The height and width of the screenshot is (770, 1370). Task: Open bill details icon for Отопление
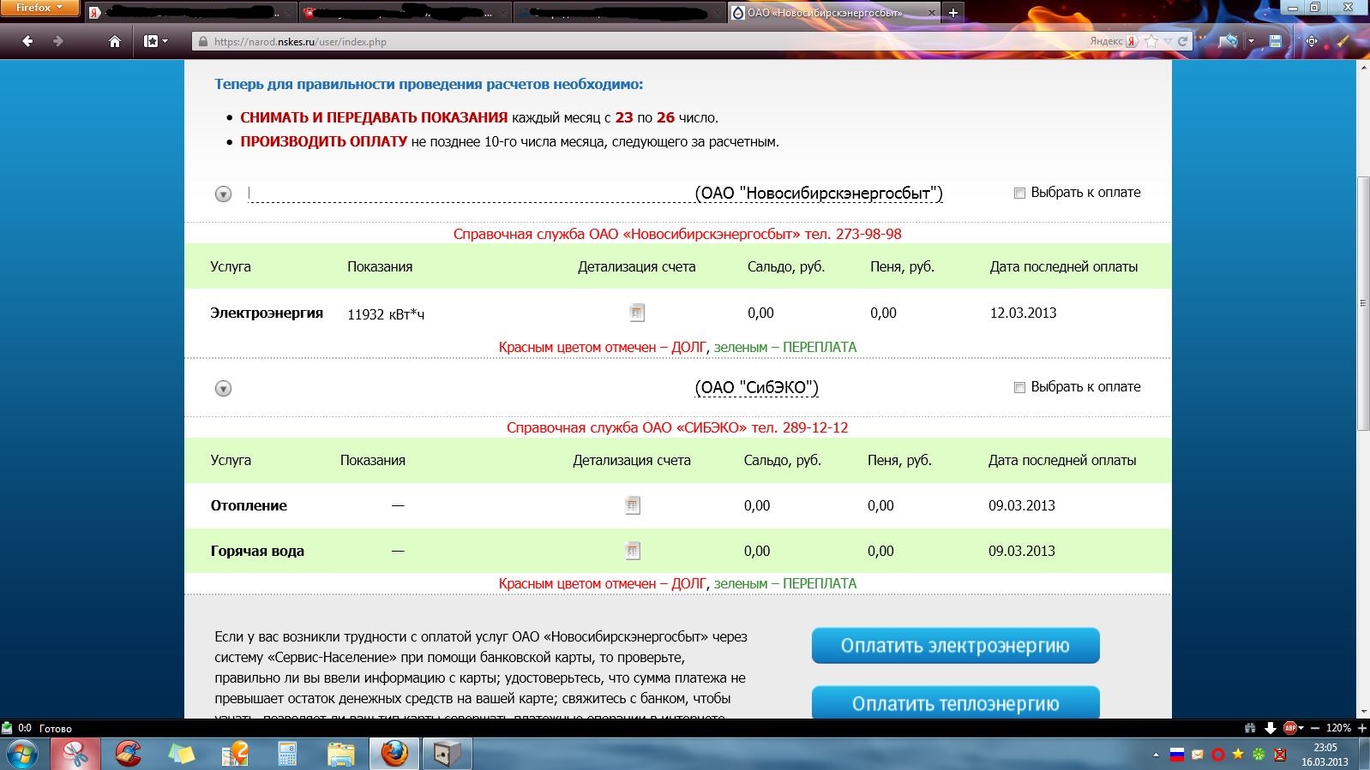click(633, 505)
